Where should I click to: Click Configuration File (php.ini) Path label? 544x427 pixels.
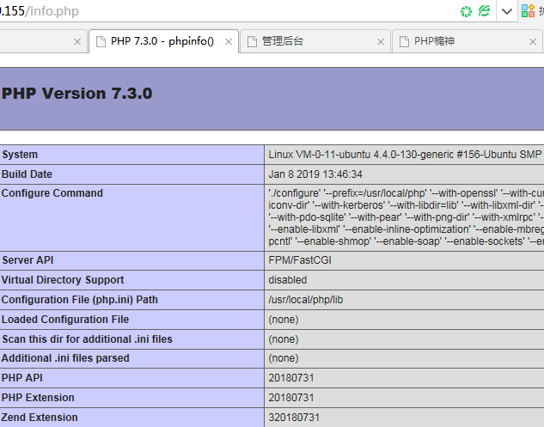[80, 300]
